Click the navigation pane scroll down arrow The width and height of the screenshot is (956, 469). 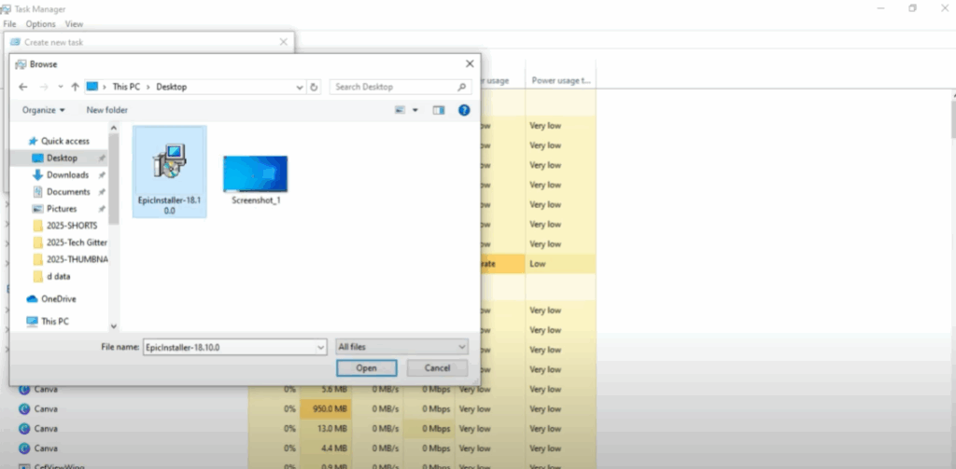pos(113,326)
